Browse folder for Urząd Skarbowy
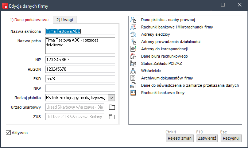 tap(112, 107)
